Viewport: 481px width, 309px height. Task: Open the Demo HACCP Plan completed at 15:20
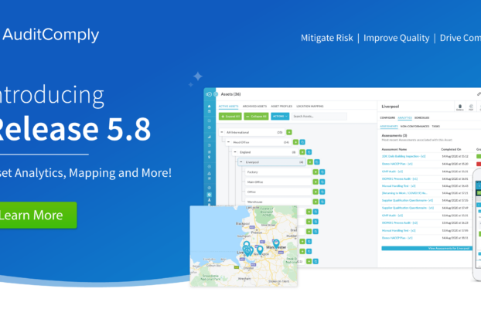pos(397,164)
